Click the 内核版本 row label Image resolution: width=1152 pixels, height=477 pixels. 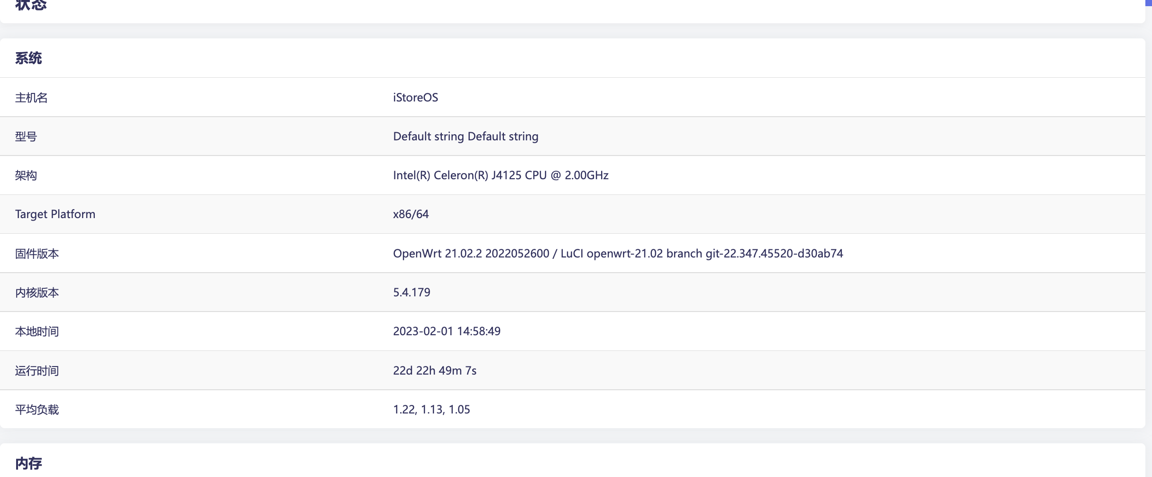[x=37, y=293]
